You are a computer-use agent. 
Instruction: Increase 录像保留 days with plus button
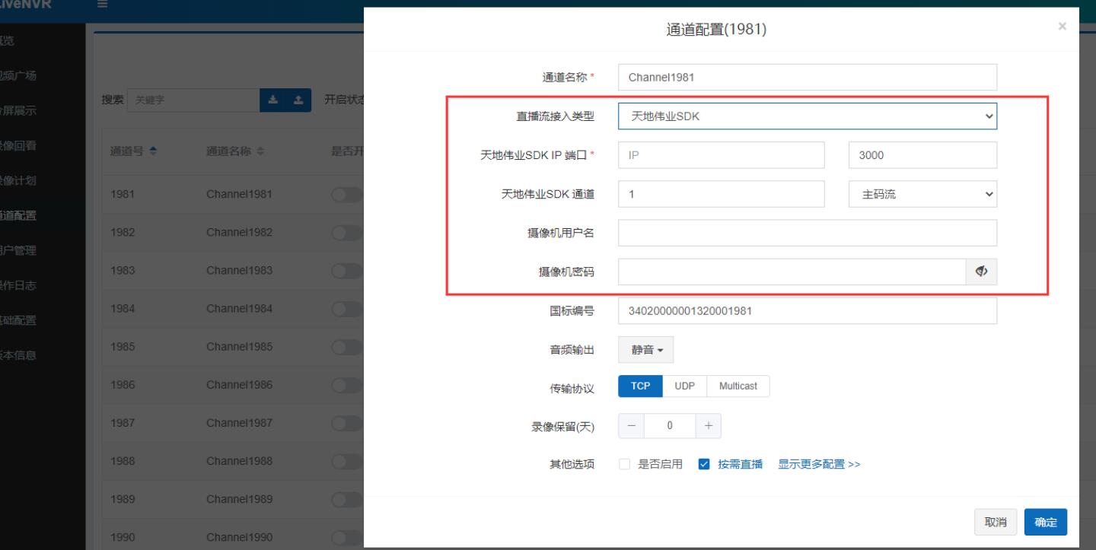pyautogui.click(x=708, y=426)
